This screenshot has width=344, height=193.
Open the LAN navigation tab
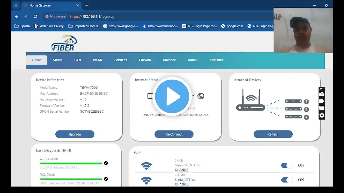coord(78,60)
